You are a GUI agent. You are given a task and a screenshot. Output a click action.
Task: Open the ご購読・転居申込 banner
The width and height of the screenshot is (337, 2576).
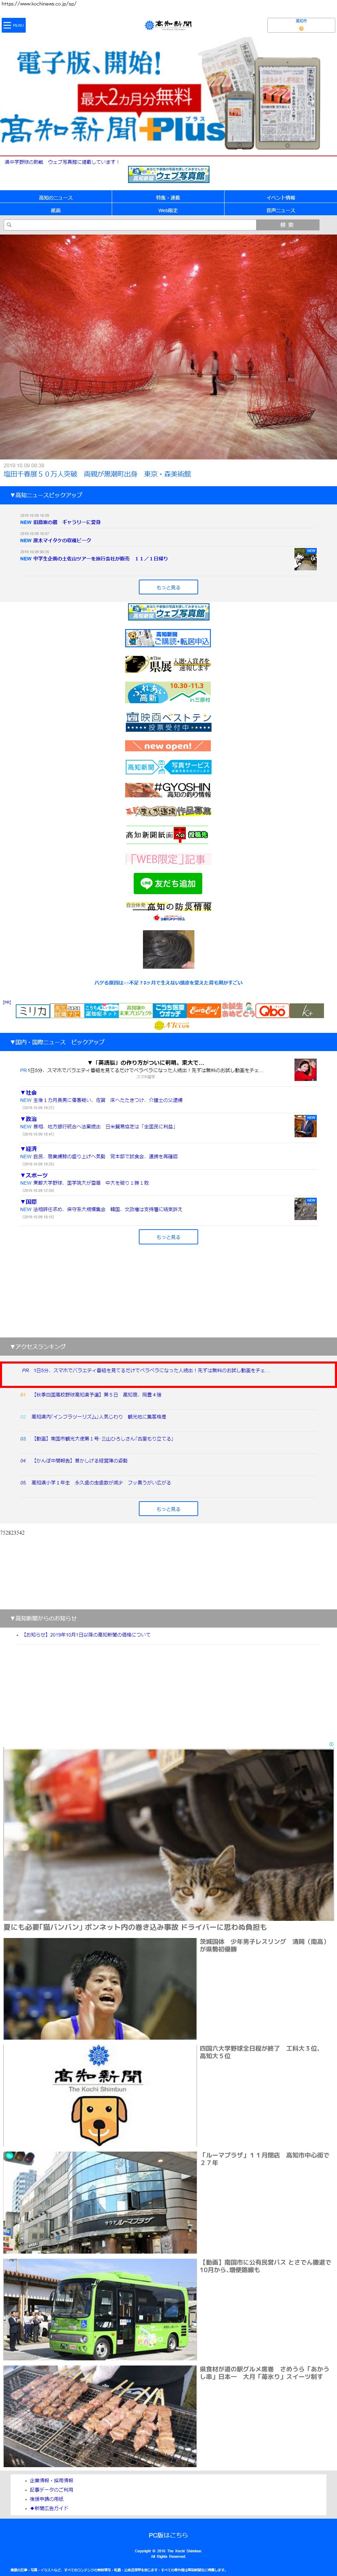(169, 638)
